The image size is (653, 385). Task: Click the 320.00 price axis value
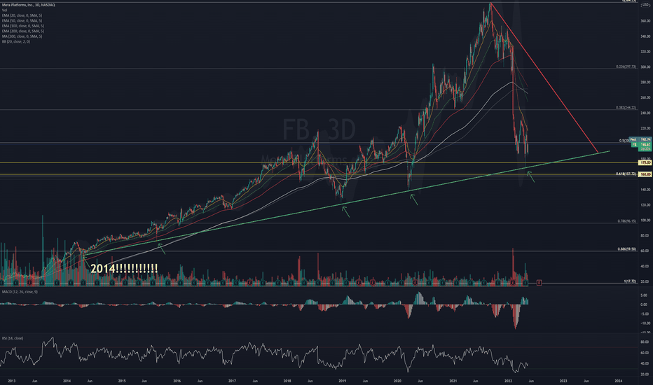tap(645, 52)
